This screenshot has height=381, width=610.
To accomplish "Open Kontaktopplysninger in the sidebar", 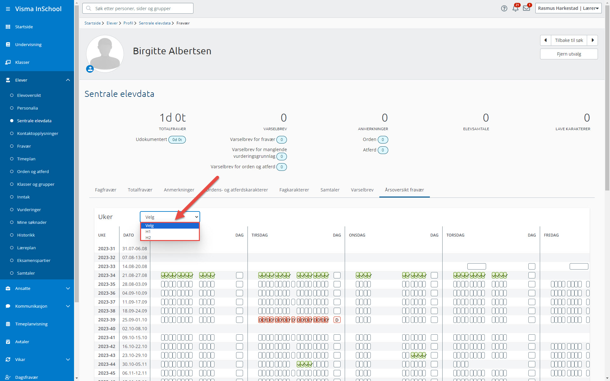I will [37, 133].
